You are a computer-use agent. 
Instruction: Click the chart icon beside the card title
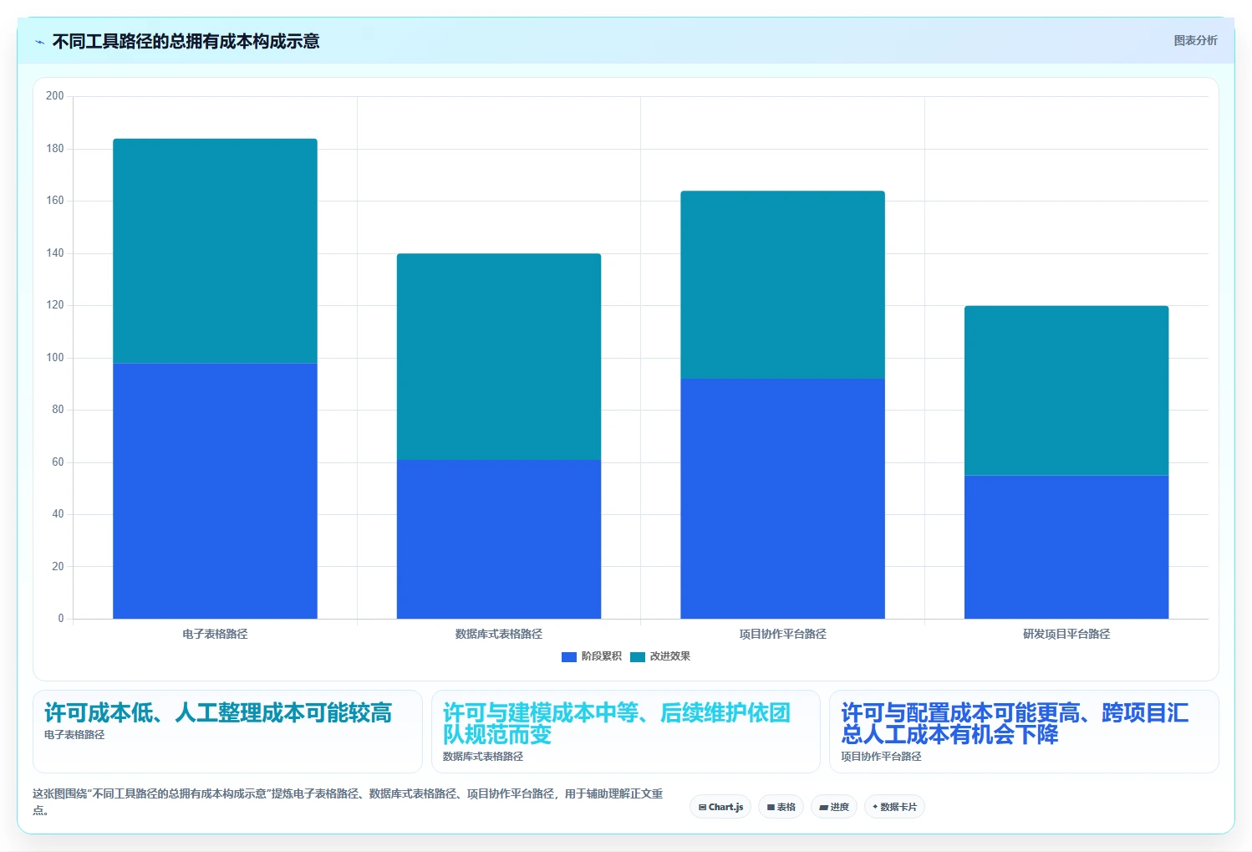(x=39, y=42)
